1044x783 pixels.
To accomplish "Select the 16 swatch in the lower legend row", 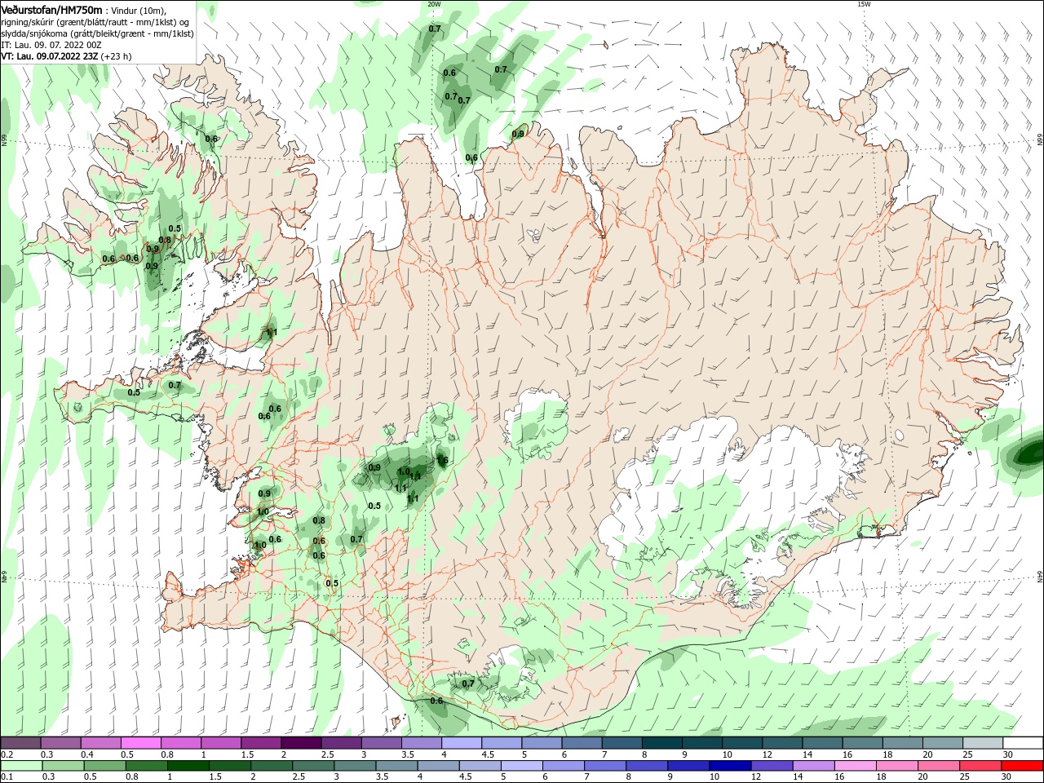I will (854, 766).
